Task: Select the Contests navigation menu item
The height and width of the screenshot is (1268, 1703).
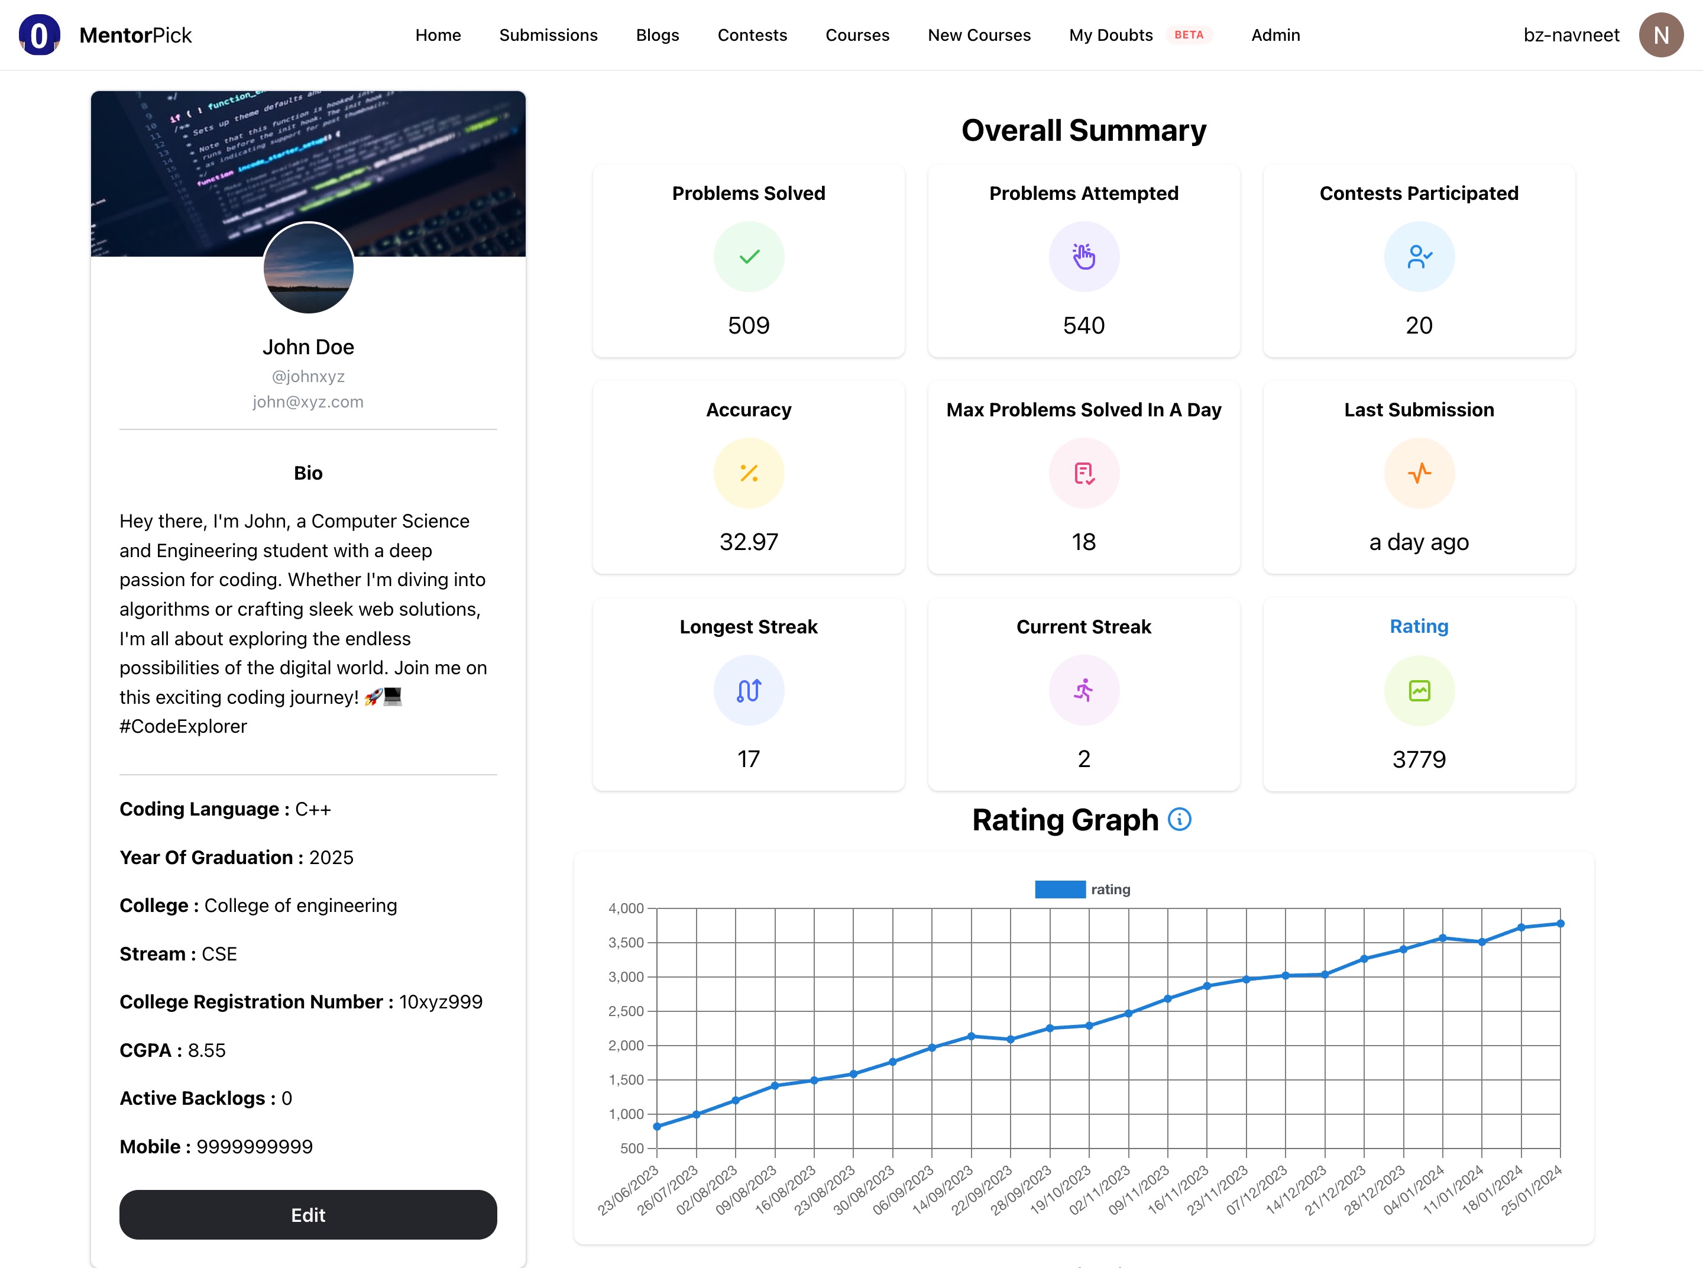Action: (752, 35)
